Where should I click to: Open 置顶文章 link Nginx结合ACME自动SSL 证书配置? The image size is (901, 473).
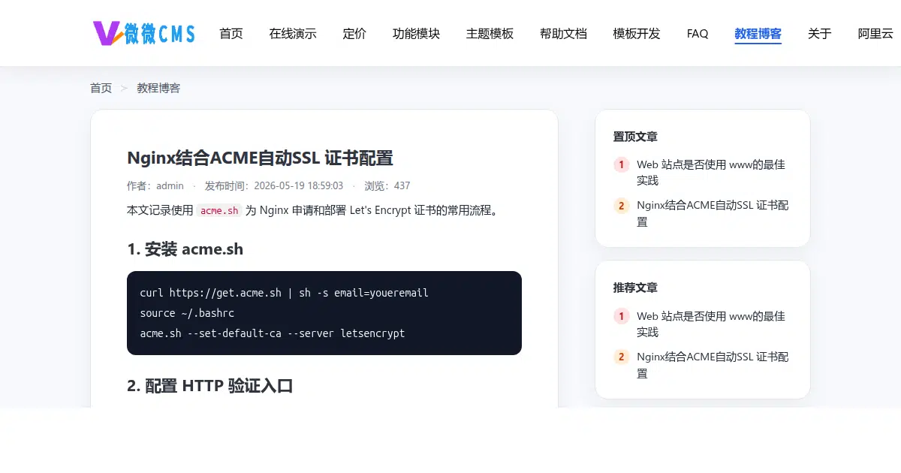[713, 213]
